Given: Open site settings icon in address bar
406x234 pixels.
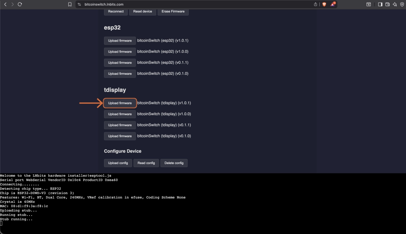Looking at the screenshot, I should pyautogui.click(x=79, y=4).
